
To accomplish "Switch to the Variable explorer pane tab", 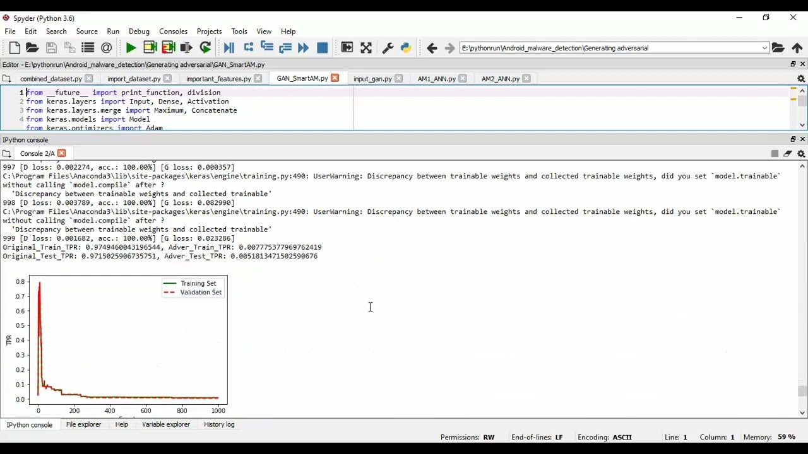I will [166, 424].
